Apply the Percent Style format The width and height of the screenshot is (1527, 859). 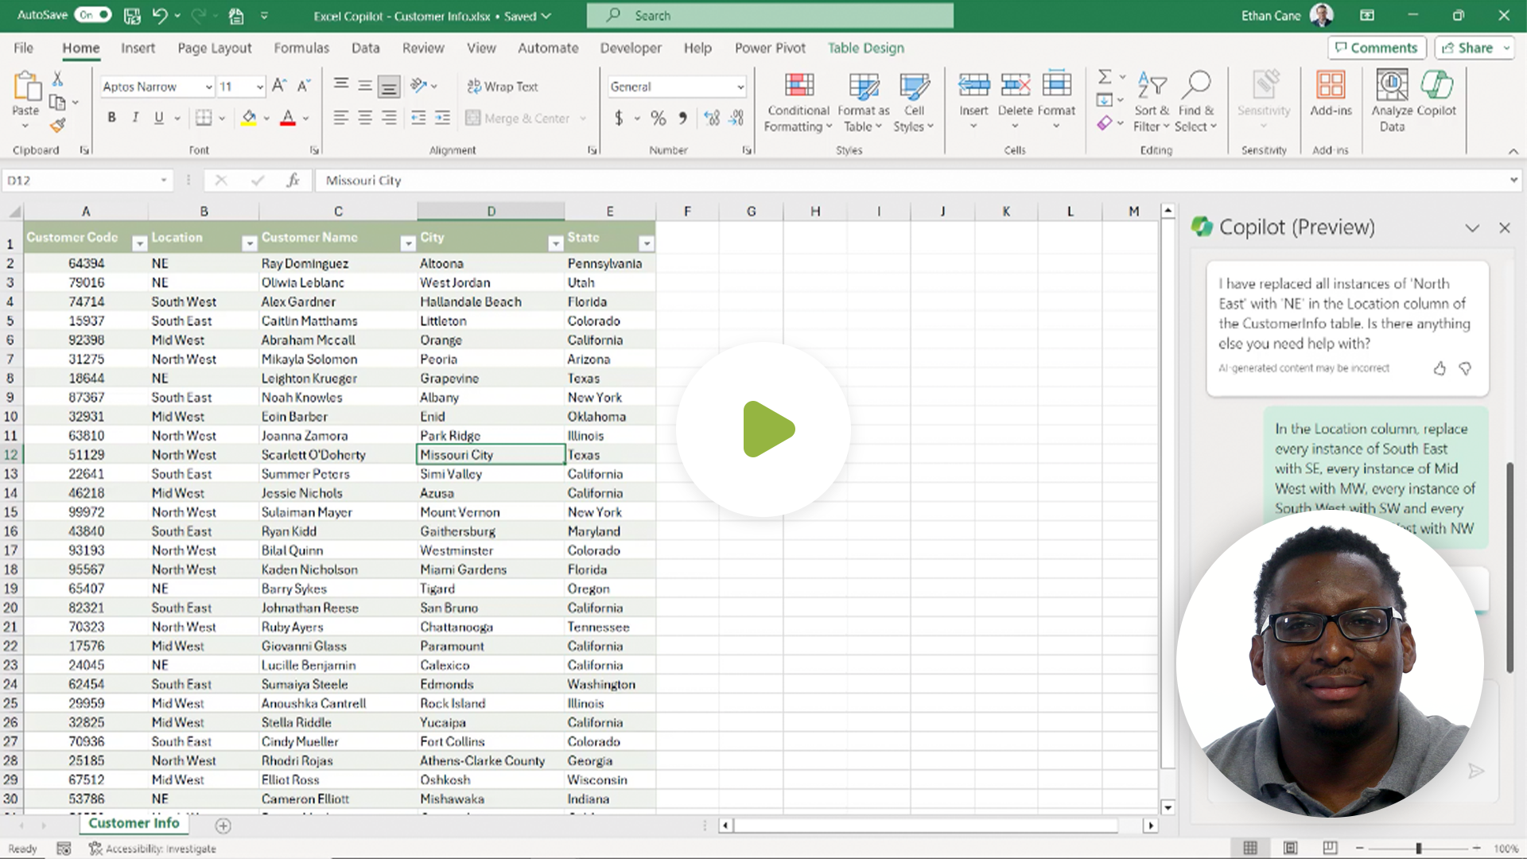[x=658, y=117]
